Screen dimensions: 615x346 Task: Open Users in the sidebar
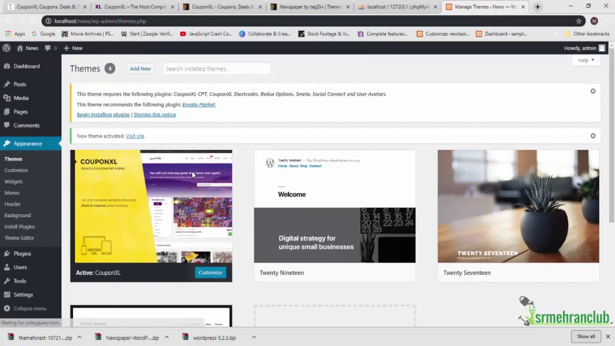[x=31, y=267]
